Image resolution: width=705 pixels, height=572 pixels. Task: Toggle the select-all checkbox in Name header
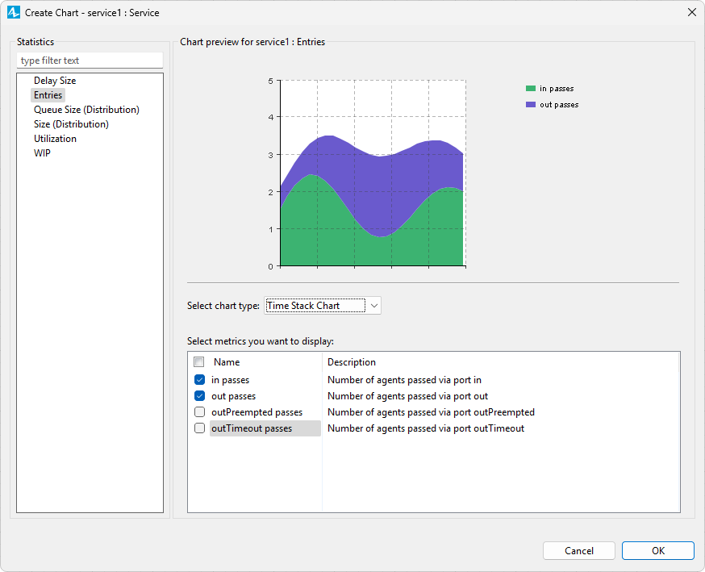click(x=199, y=362)
